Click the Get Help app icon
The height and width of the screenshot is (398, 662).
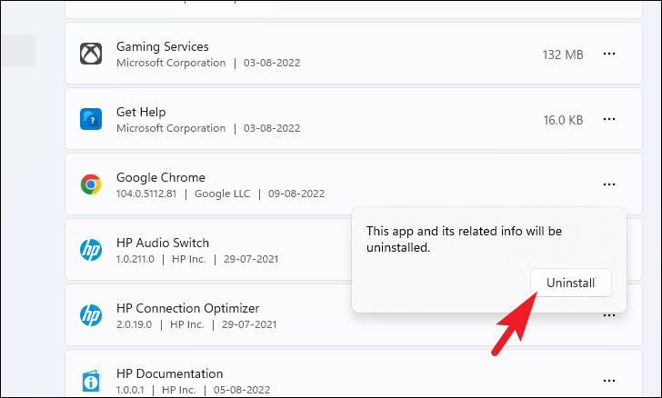pos(91,119)
